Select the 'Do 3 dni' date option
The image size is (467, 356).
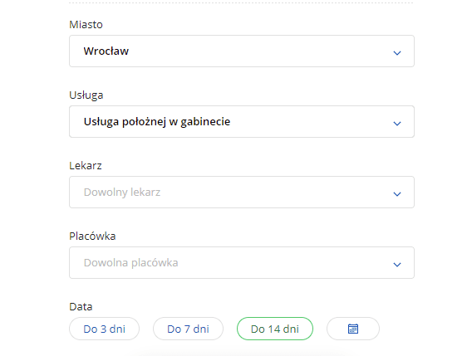coord(104,329)
